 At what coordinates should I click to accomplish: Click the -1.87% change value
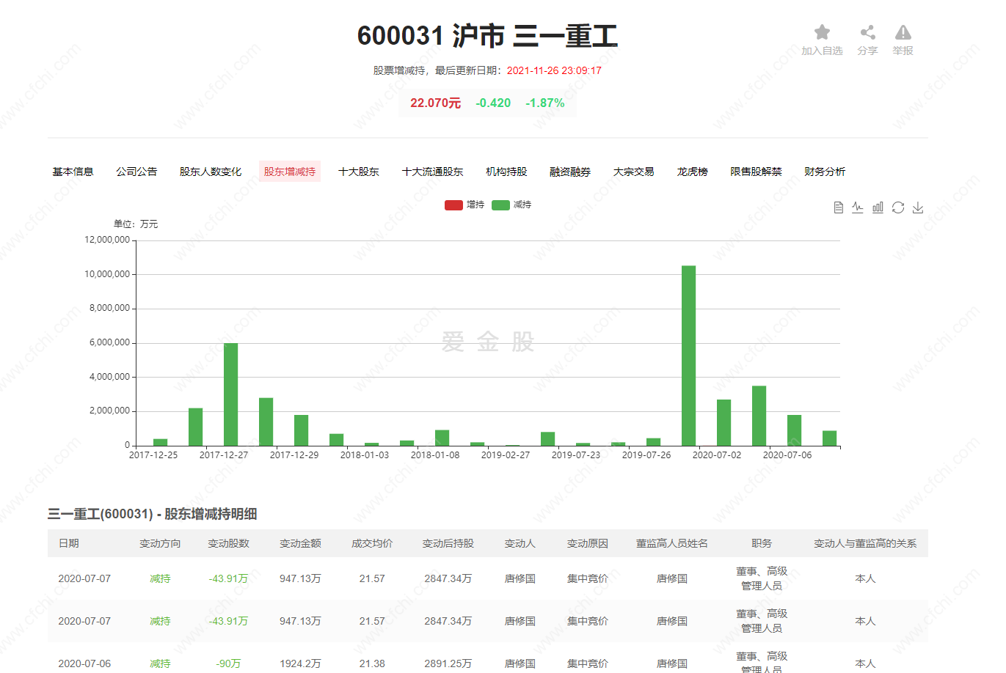click(545, 103)
